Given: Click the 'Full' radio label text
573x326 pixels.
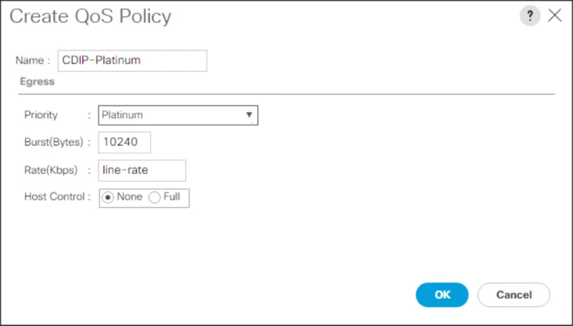Looking at the screenshot, I should [x=172, y=197].
